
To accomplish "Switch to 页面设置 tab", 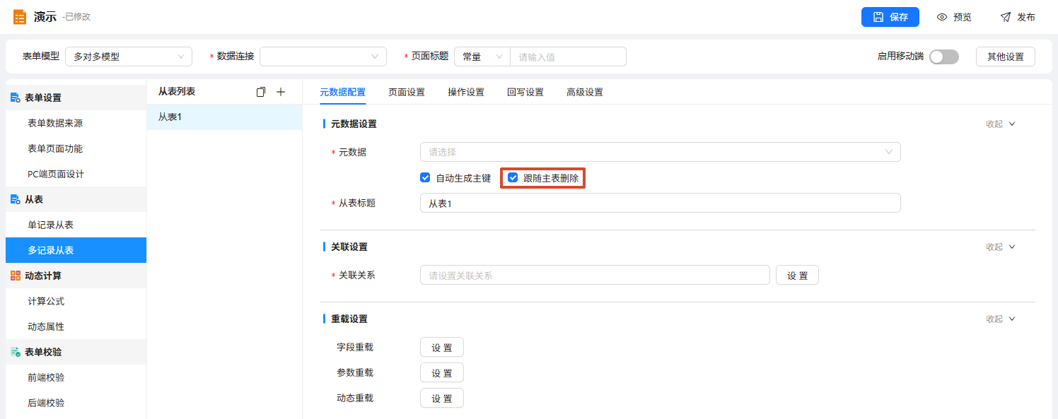I will click(x=407, y=92).
